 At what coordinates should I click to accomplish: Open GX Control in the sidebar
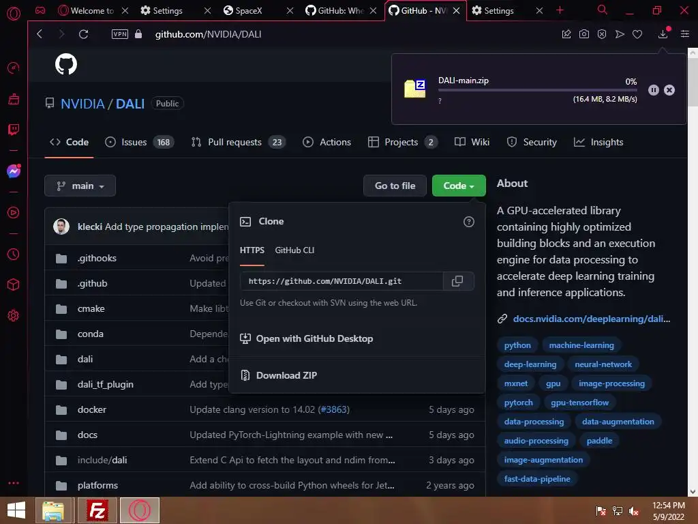click(x=14, y=68)
